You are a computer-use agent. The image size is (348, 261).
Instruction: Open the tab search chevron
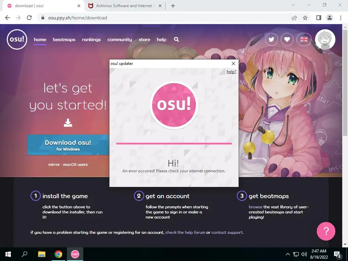click(x=293, y=5)
